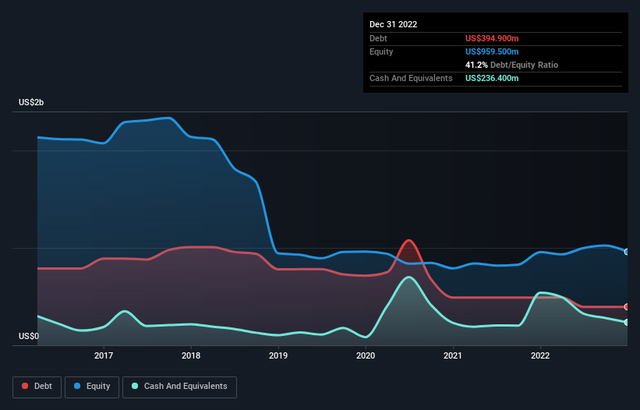Click the red Debt end-point marker
Viewport: 640px width, 410px height.
pos(627,307)
